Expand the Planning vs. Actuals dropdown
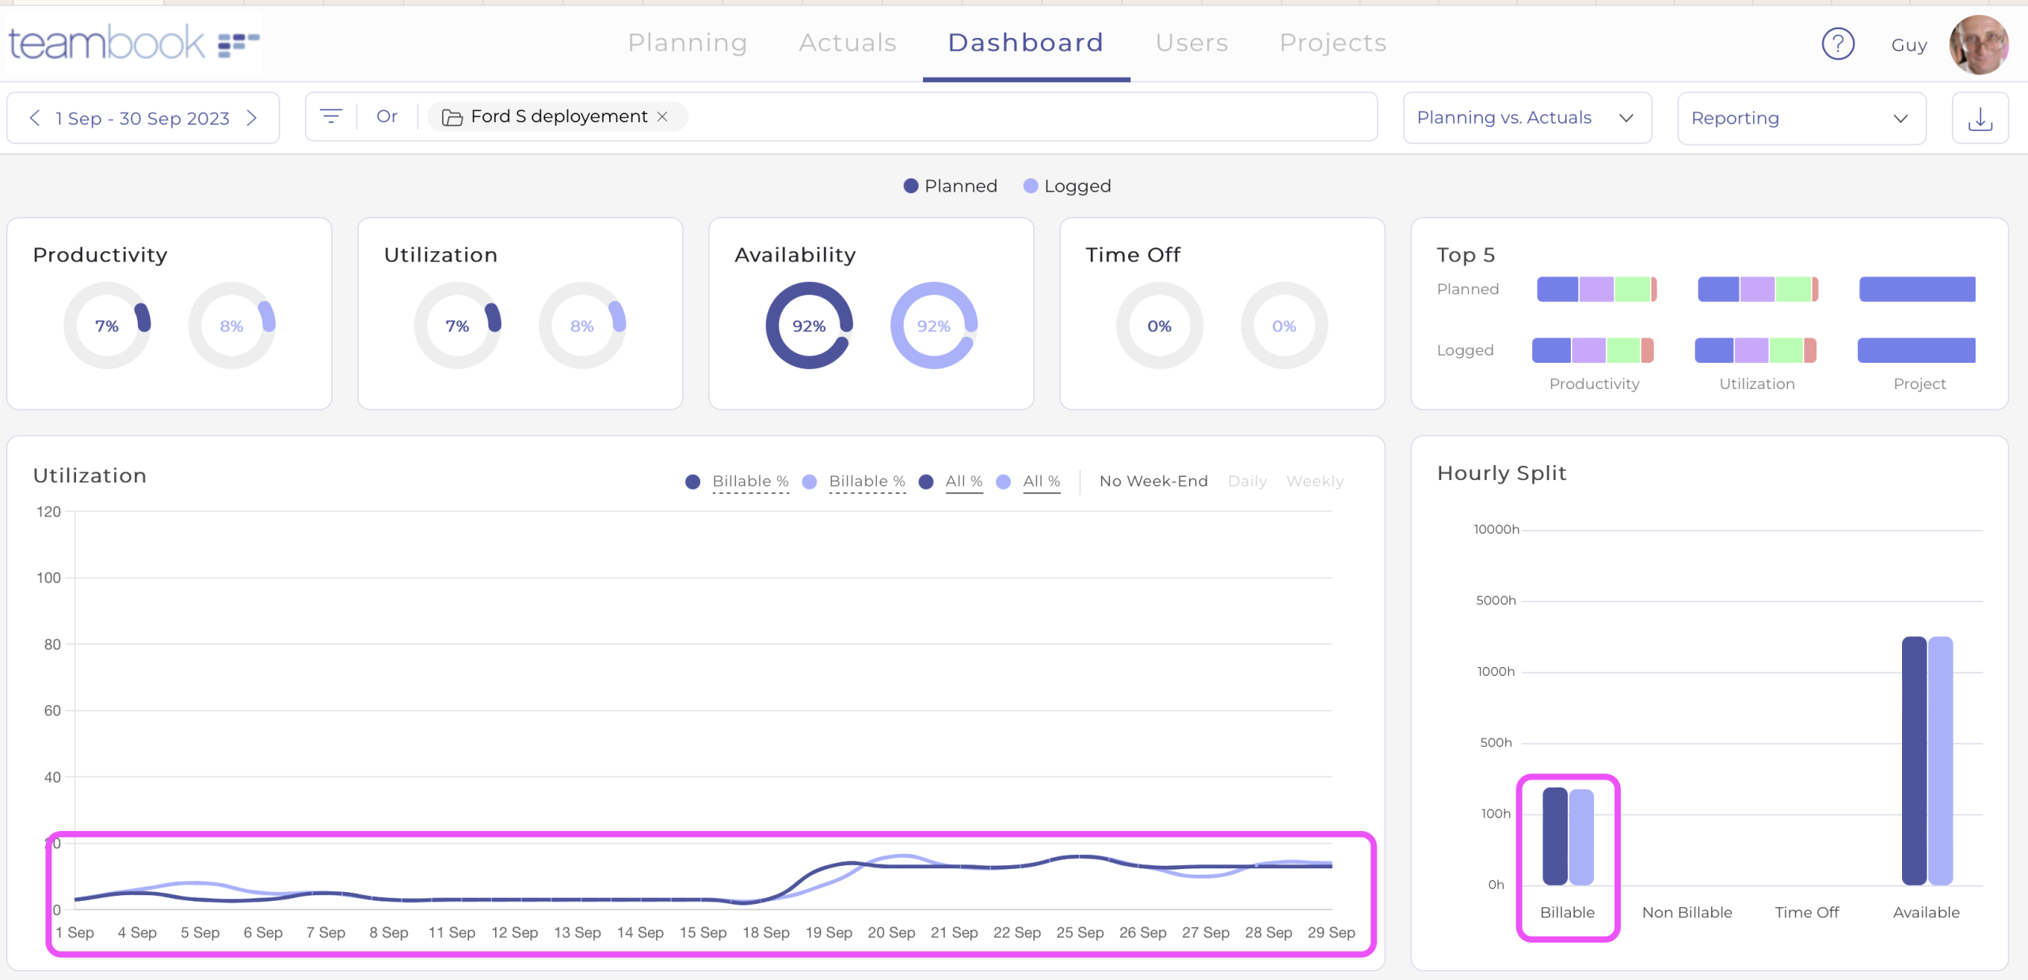 point(1526,118)
